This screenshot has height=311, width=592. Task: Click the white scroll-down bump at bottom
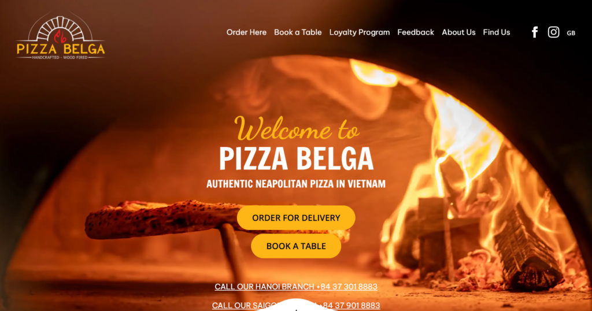[296, 305]
